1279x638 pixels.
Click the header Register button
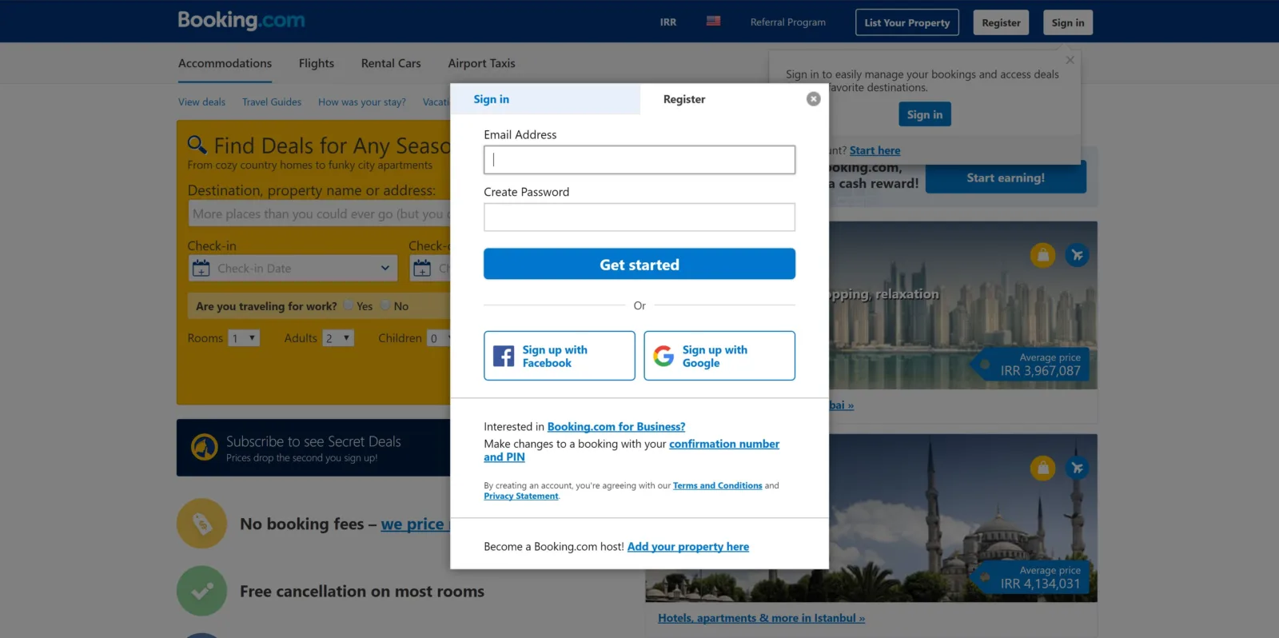(x=1001, y=22)
